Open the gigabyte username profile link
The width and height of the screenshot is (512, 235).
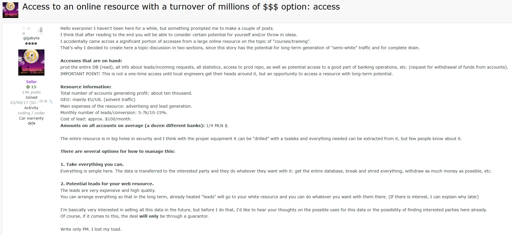(x=31, y=38)
